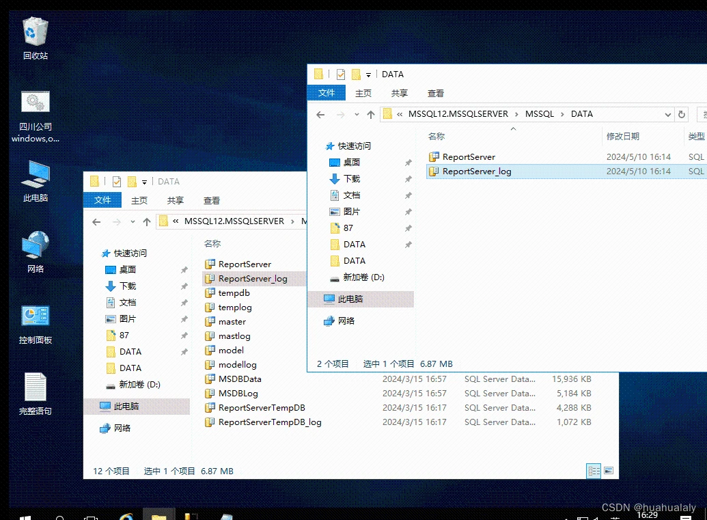The height and width of the screenshot is (520, 707).
Task: Go back in front DATA window
Action: 320,115
